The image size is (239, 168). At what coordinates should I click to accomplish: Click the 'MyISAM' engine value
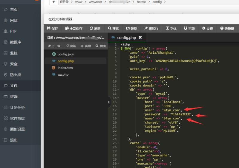tap(169, 130)
